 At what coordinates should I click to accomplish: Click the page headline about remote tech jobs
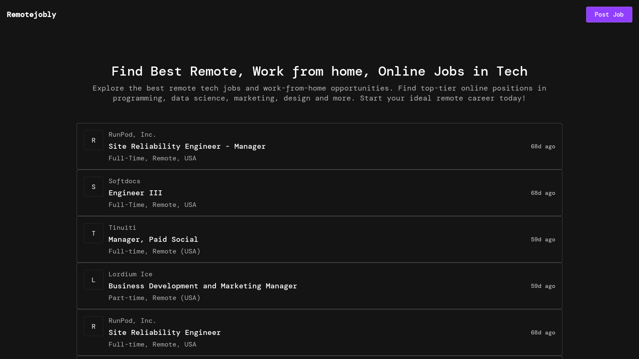coord(319,71)
